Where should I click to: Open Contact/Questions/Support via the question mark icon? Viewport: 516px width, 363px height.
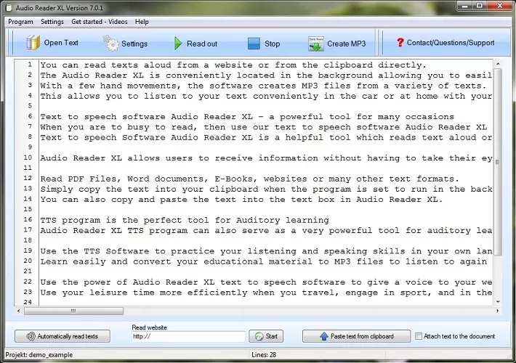[x=399, y=43]
